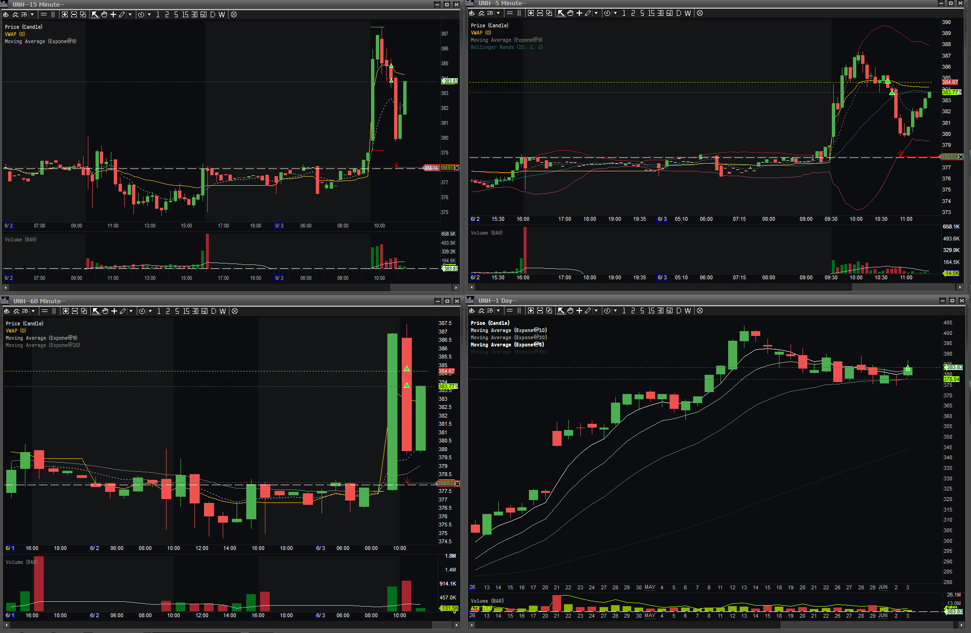Expand time frame dropdown in 5 Minute chart
This screenshot has height=633, width=971.
[x=615, y=13]
